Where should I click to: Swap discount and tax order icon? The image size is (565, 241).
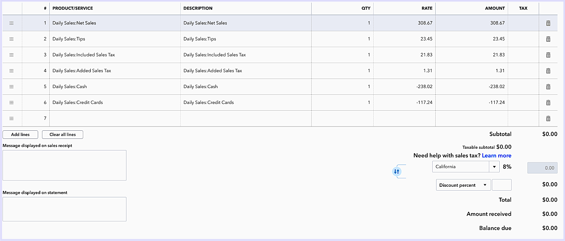pos(397,172)
